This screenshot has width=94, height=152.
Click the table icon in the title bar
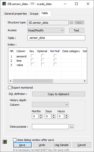tap(4, 4)
